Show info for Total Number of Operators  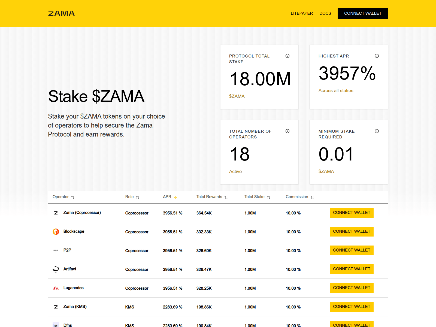287,131
